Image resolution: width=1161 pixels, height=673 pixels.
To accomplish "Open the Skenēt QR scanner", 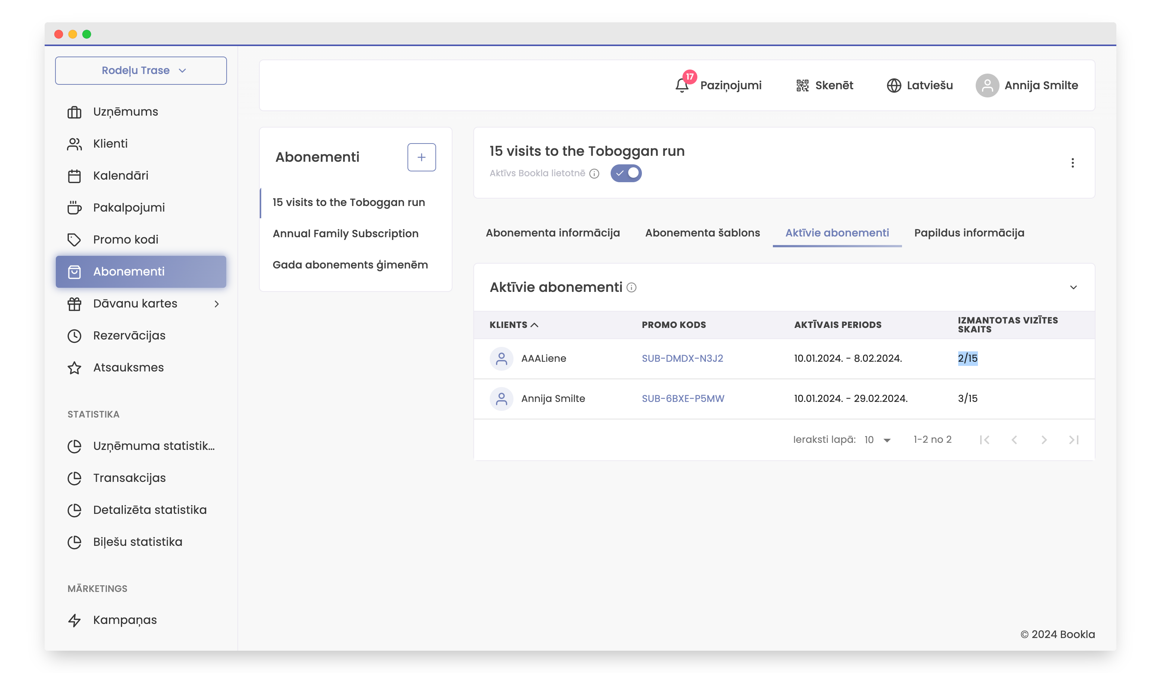I will (x=824, y=86).
